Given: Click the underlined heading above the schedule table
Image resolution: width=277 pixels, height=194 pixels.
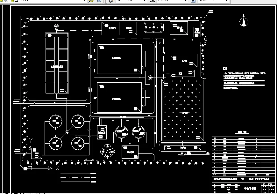Looking at the screenshot, I should point(242,132).
